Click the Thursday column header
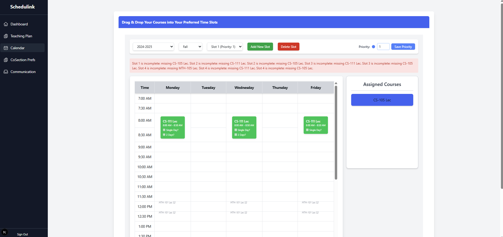503x237 pixels. [x=280, y=88]
